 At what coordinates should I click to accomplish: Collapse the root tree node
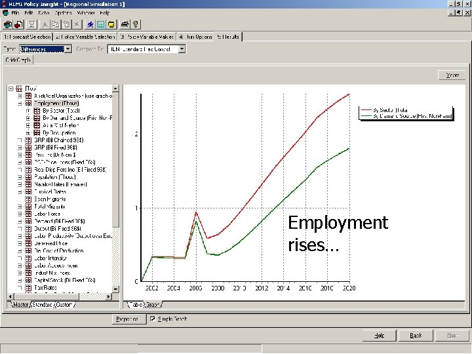point(11,88)
